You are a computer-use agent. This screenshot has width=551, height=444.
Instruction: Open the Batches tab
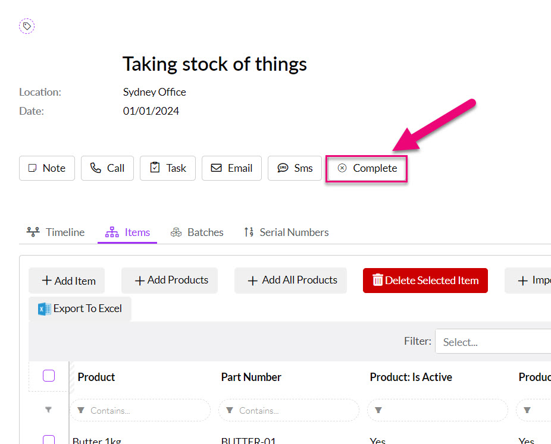click(x=197, y=232)
